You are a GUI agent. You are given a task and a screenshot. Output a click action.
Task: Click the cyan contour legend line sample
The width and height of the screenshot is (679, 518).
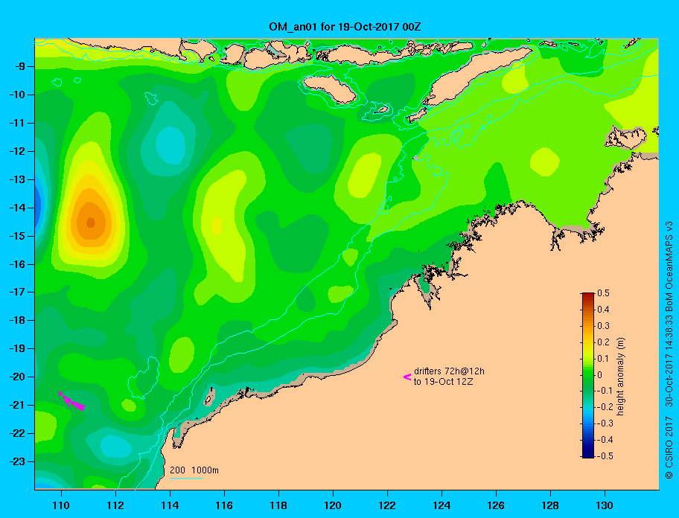[186, 478]
